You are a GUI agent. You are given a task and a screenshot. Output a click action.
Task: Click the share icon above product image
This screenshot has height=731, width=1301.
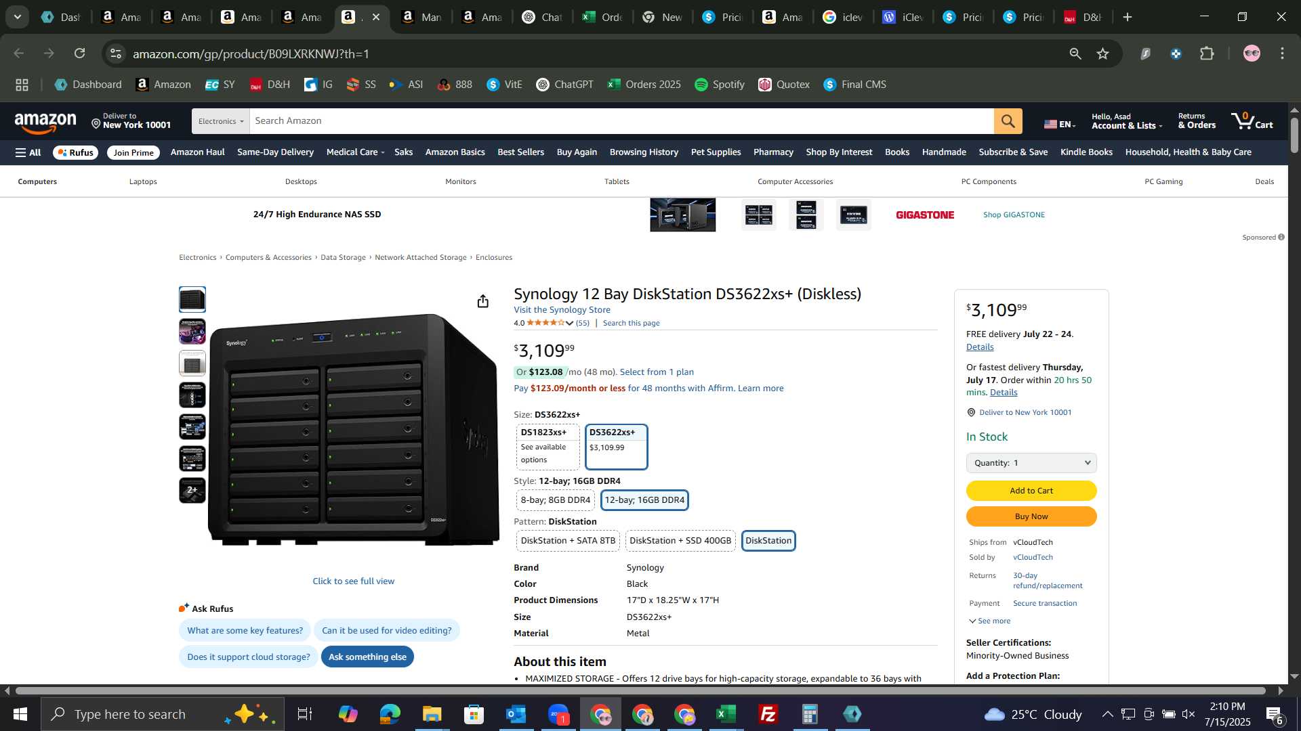click(x=482, y=301)
